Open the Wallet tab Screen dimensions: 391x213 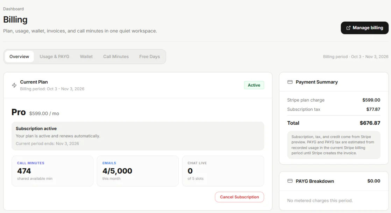coord(86,57)
